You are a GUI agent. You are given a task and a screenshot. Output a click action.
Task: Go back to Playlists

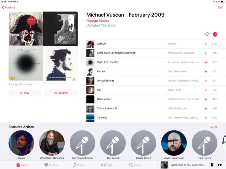coord(9,8)
